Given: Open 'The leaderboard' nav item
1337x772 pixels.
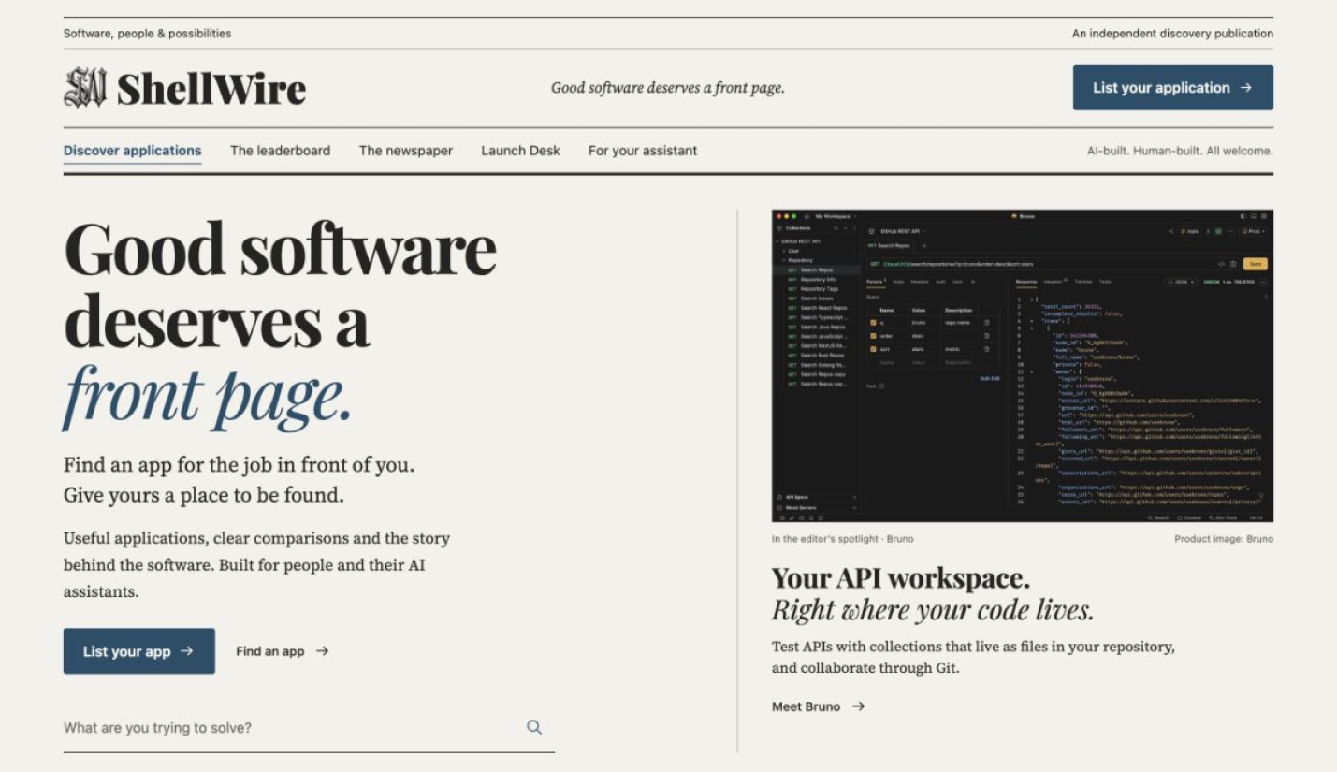Looking at the screenshot, I should [281, 151].
